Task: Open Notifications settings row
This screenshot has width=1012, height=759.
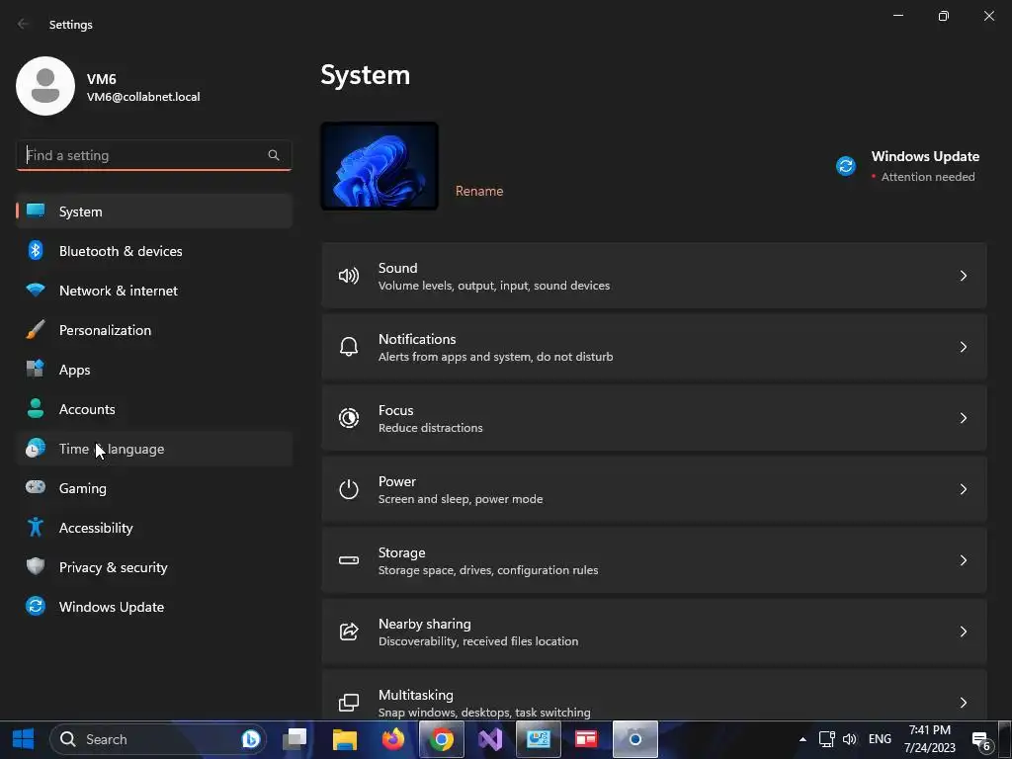Action: [654, 347]
